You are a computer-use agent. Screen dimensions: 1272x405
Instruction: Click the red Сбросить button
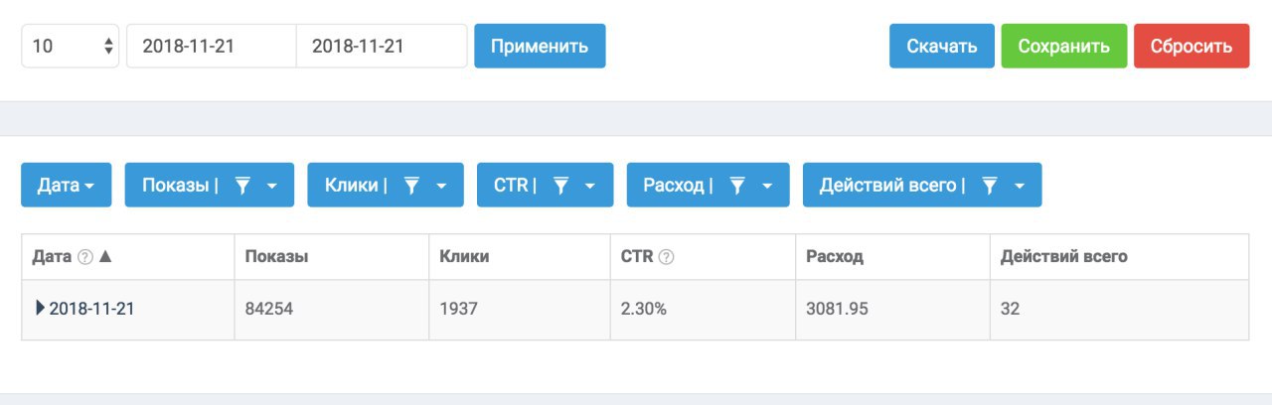click(1192, 46)
